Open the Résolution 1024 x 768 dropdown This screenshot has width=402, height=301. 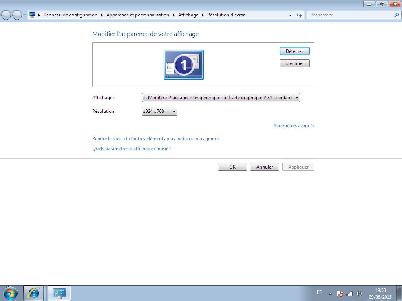click(159, 111)
